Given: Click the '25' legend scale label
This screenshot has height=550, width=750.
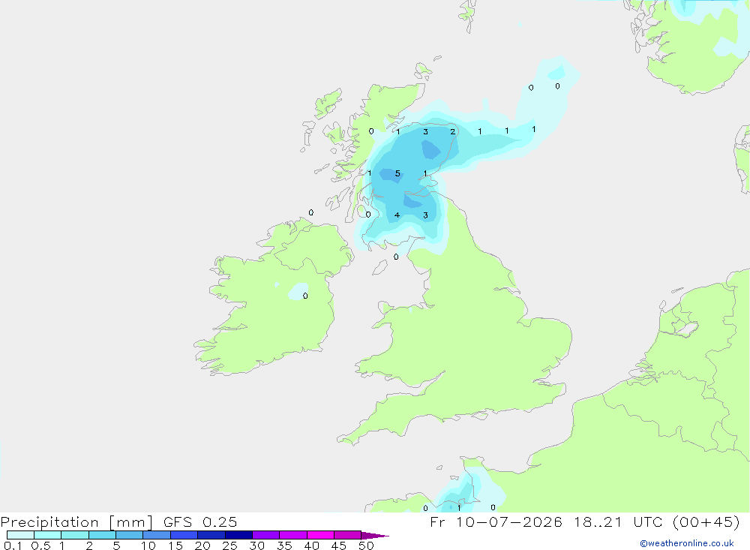Looking at the screenshot, I should pyautogui.click(x=230, y=545).
